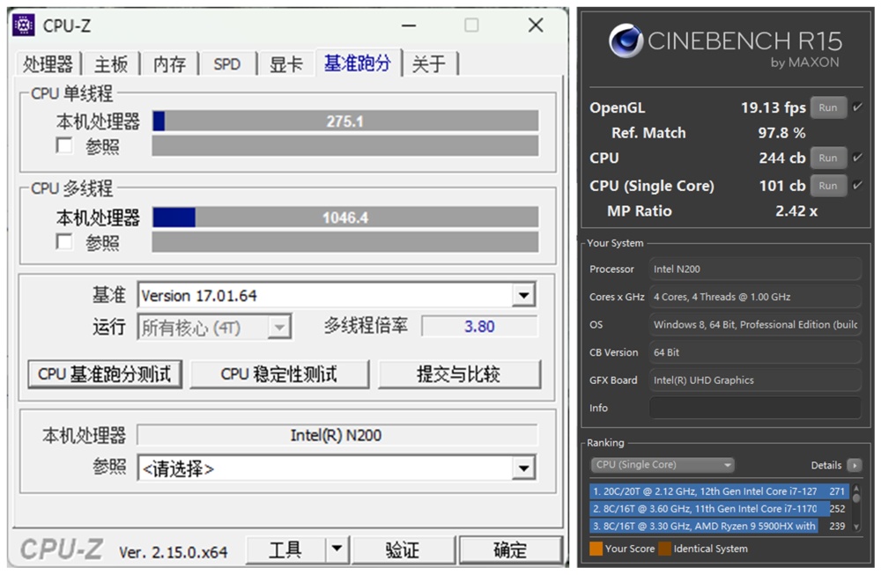Image resolution: width=881 pixels, height=575 pixels.
Task: Click the orange Your Score swatch
Action: (x=596, y=549)
